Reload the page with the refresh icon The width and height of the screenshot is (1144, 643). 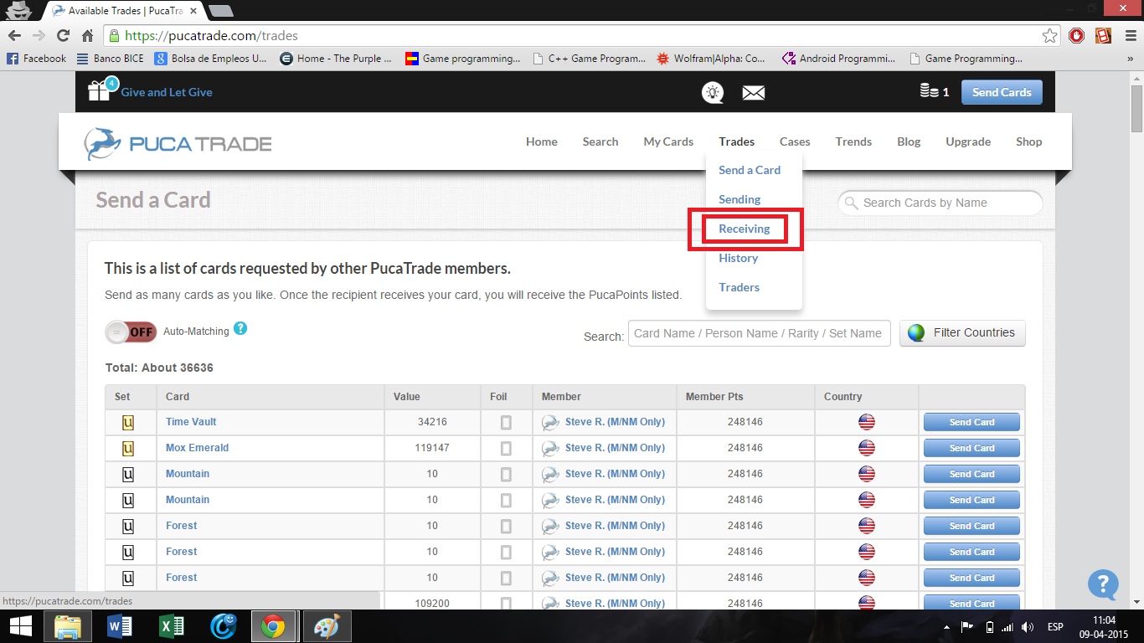tap(63, 36)
